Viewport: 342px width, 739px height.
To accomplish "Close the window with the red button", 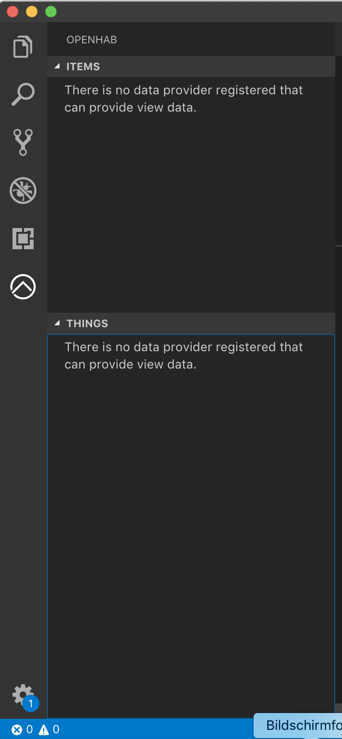I will 12,12.
